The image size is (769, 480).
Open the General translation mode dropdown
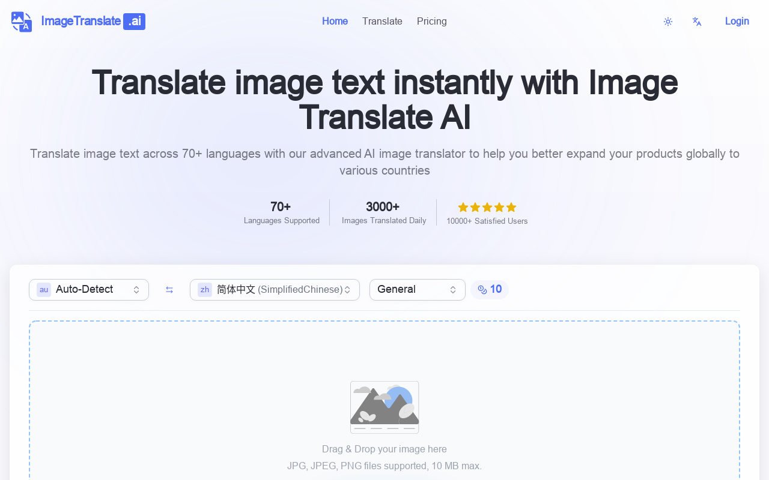tap(418, 290)
